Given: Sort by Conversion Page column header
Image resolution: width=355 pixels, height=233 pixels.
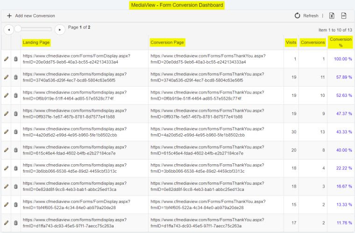Looking at the screenshot, I should [x=167, y=43].
